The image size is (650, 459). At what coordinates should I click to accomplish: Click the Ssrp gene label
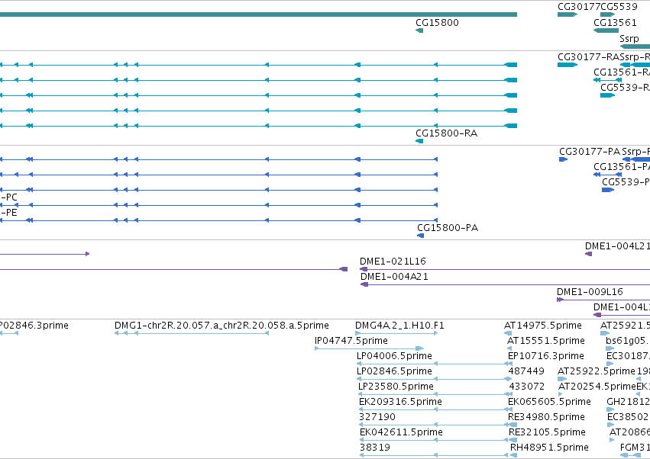(x=629, y=39)
